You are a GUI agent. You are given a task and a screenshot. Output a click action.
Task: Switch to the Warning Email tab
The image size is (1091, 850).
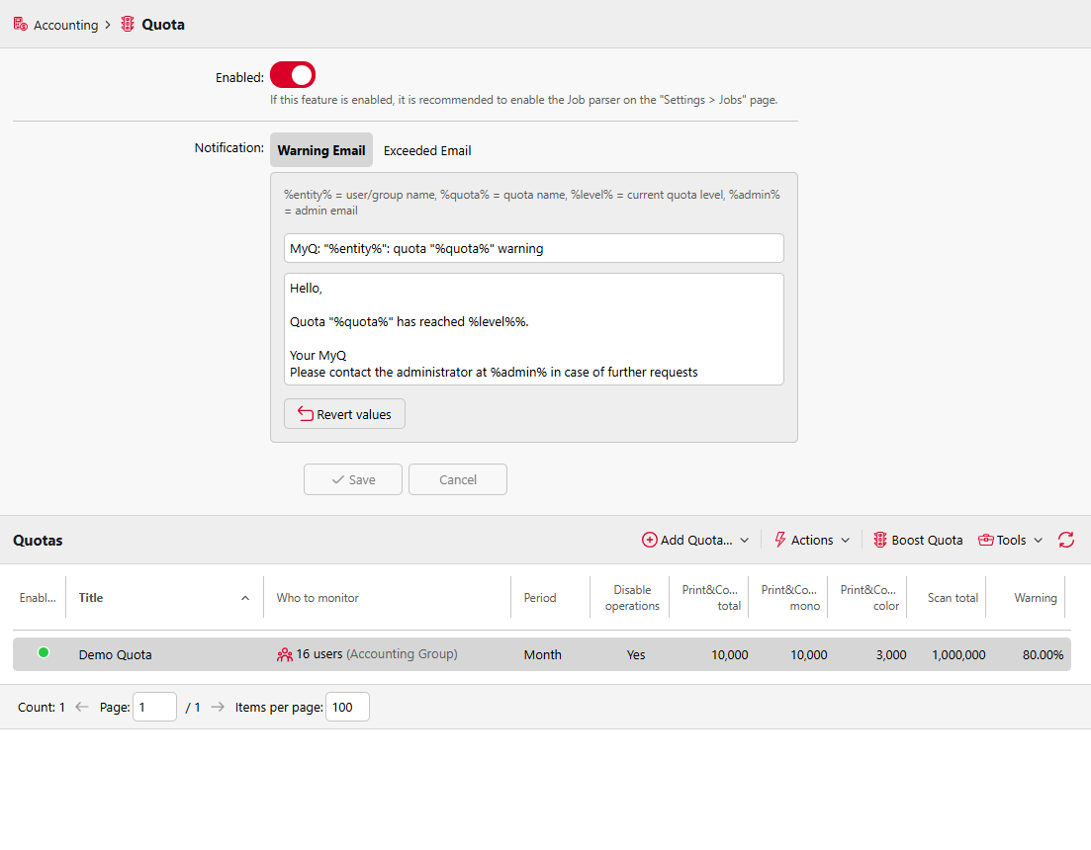pyautogui.click(x=321, y=150)
